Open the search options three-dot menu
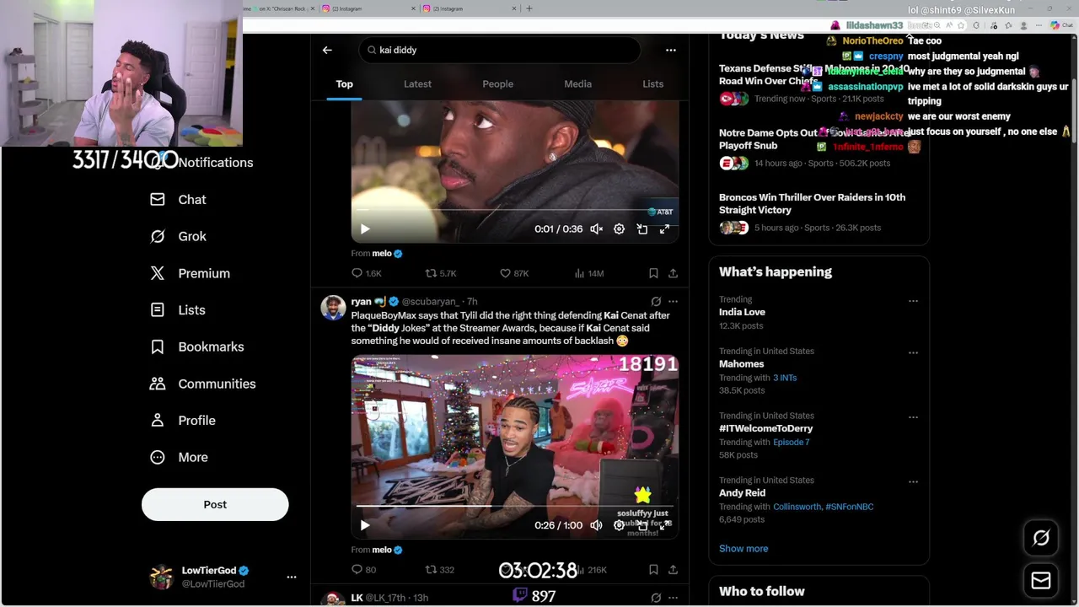Screen dimensions: 1079x607 [x=671, y=50]
